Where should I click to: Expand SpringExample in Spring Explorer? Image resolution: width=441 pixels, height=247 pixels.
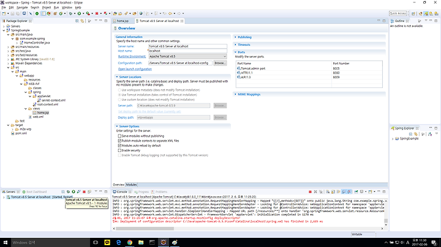[x=393, y=139]
